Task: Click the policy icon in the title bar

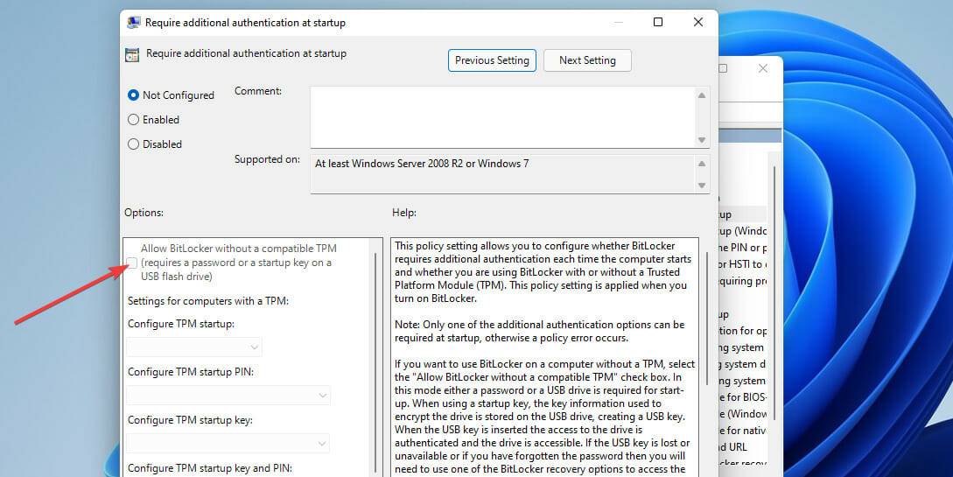Action: tap(132, 22)
